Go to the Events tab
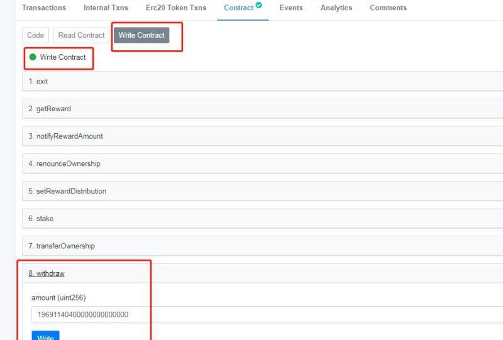Screen dimensions: 503x340 [x=291, y=8]
